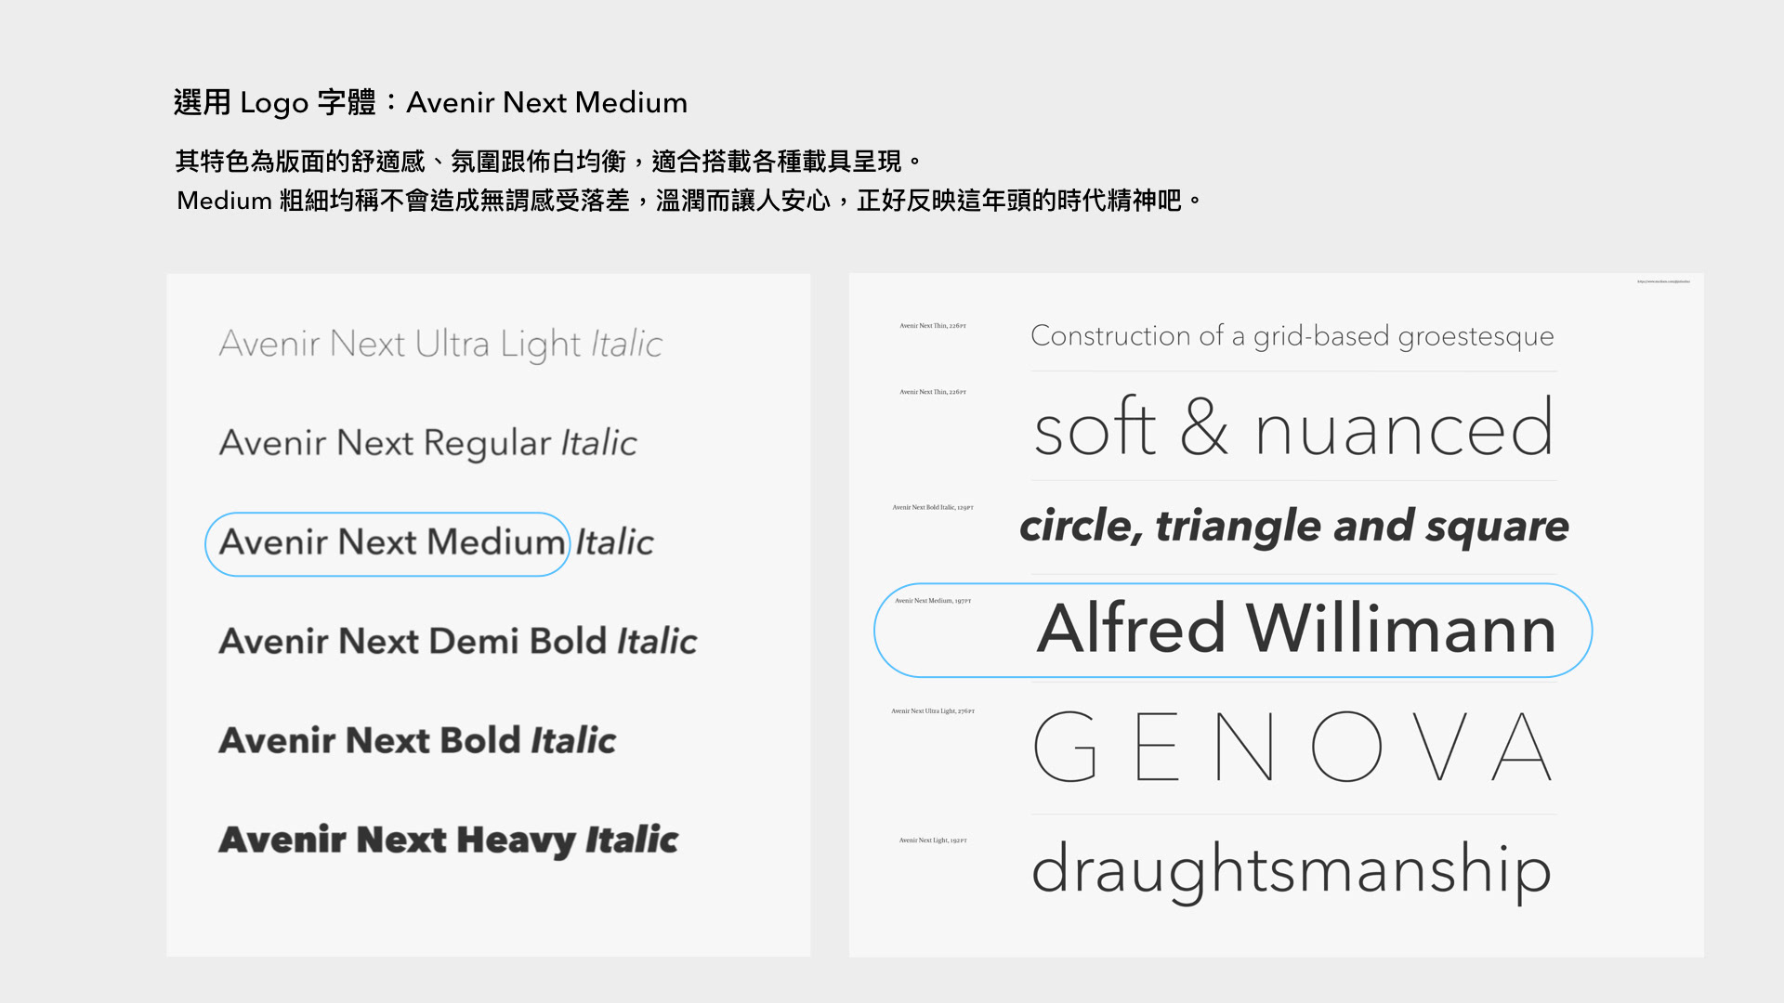Viewport: 1784px width, 1003px height.
Task: Click the 'GENOVA' ultra light specimen
Action: (x=1292, y=747)
